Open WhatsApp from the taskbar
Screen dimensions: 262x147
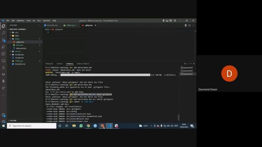point(81,126)
